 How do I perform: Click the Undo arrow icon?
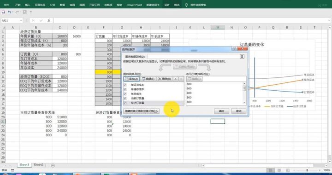pos(9,12)
